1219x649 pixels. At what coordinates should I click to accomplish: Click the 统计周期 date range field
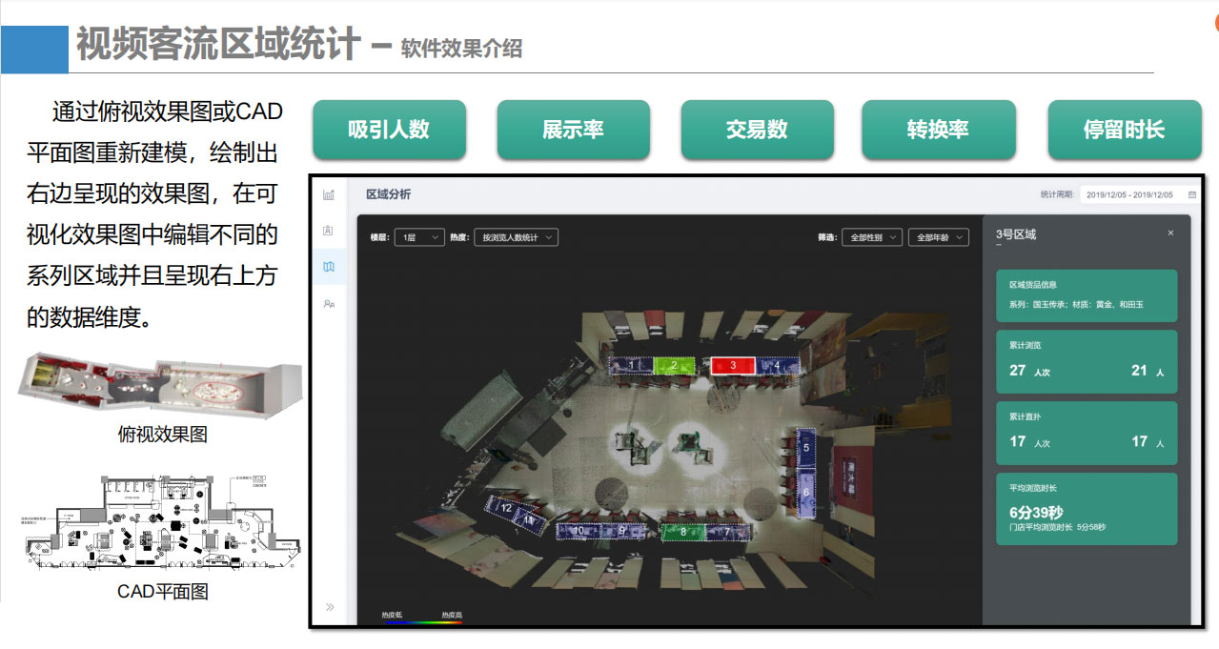tap(1133, 194)
